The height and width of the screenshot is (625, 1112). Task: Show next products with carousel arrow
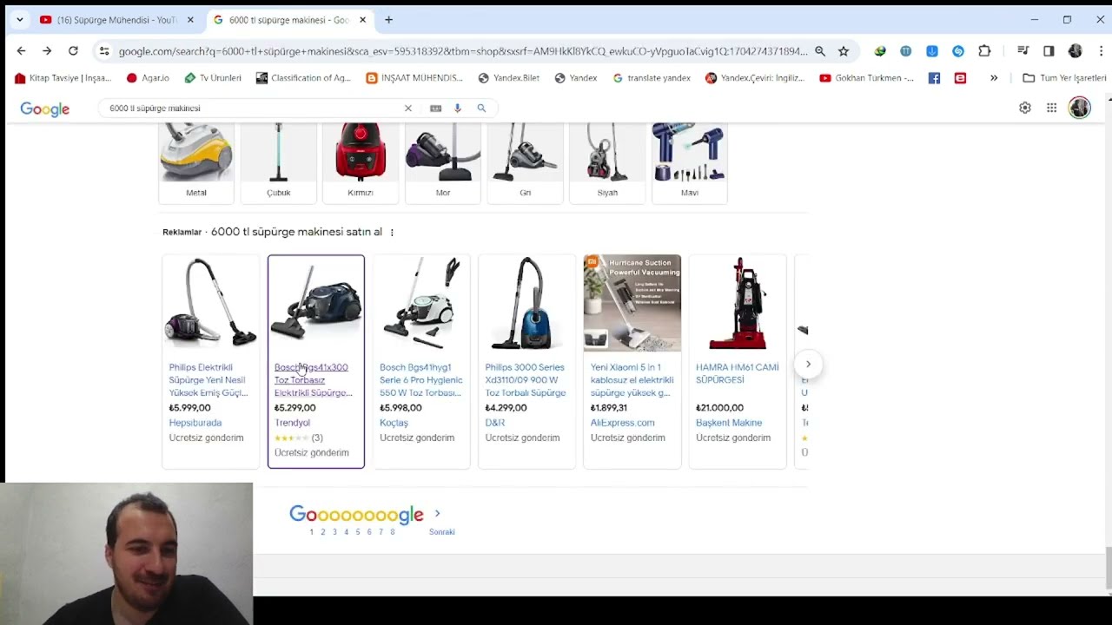(808, 365)
